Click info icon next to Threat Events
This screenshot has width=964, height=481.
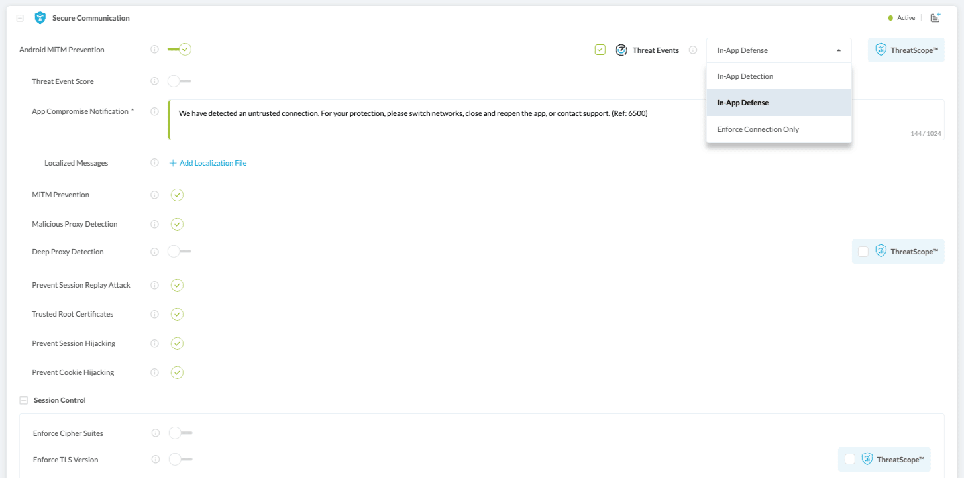click(693, 50)
